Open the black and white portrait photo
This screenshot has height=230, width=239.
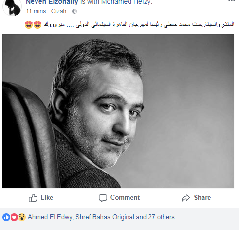(x=118, y=111)
